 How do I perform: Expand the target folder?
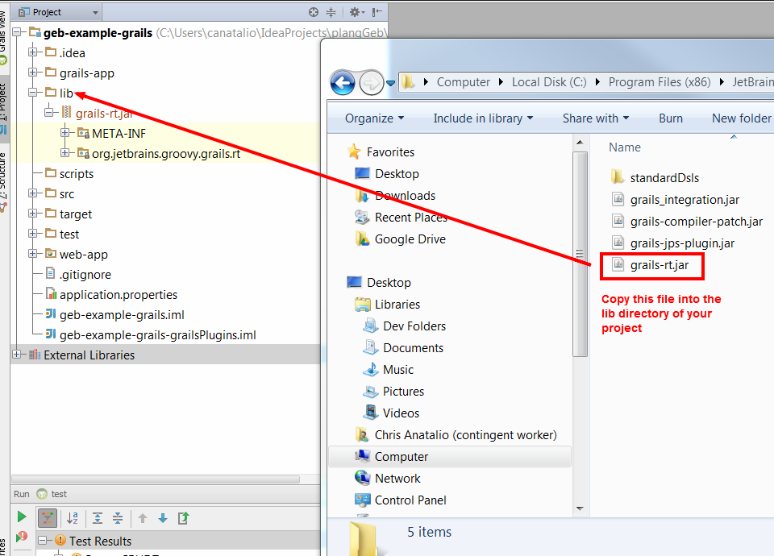coord(32,213)
